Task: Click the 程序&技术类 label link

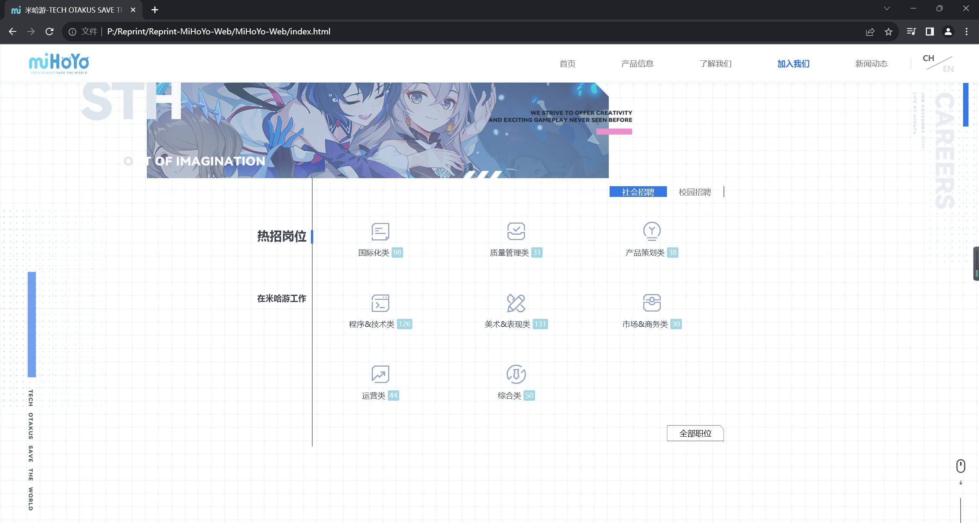Action: (372, 324)
